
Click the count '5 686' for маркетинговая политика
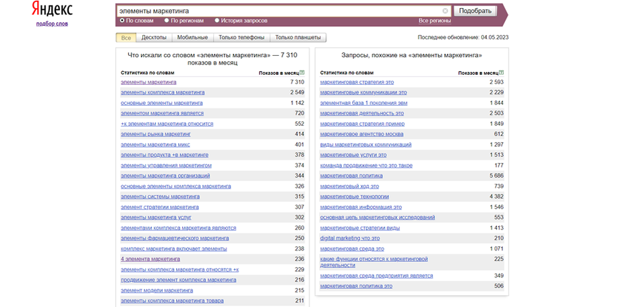496,176
